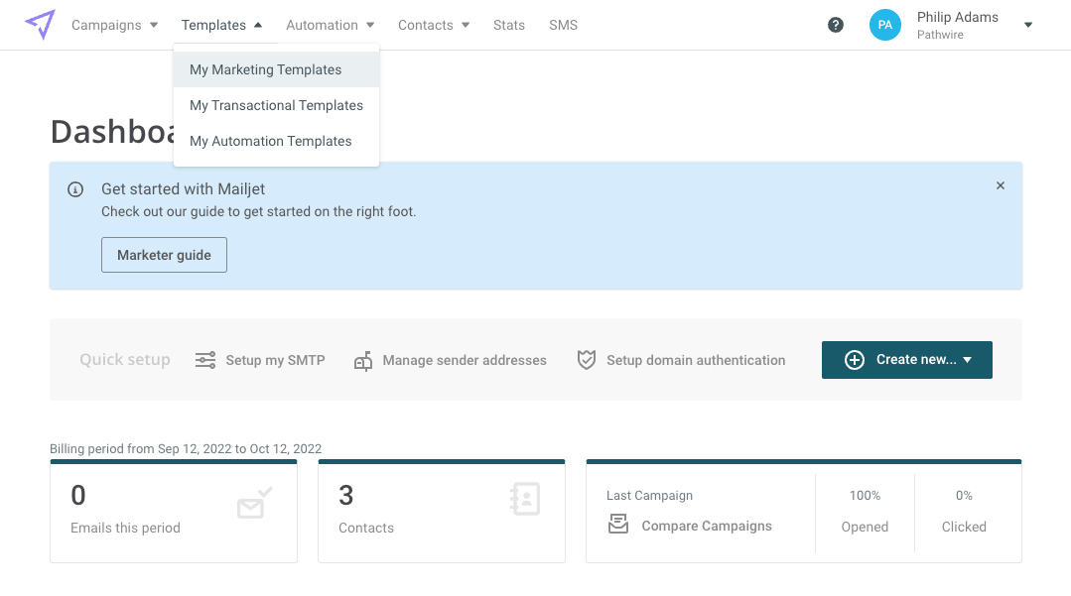This screenshot has height=596, width=1071.
Task: Click the mailbox sender addresses icon
Action: [x=363, y=360]
